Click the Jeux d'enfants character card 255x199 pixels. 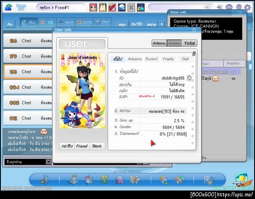pyautogui.click(x=82, y=91)
